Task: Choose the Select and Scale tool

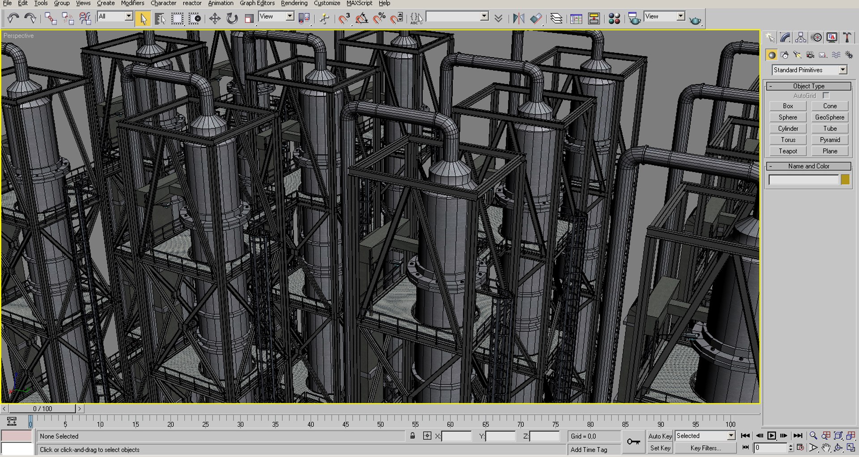Action: pyautogui.click(x=249, y=18)
